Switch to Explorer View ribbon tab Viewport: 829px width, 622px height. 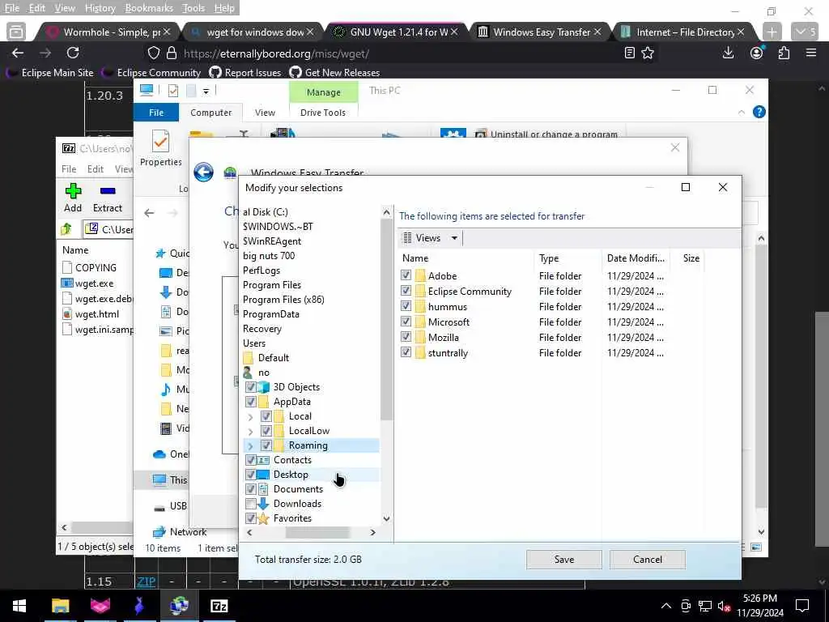265,113
